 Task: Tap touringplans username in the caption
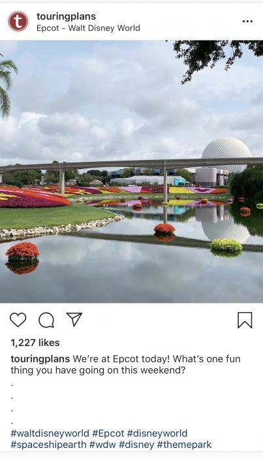[40, 359]
